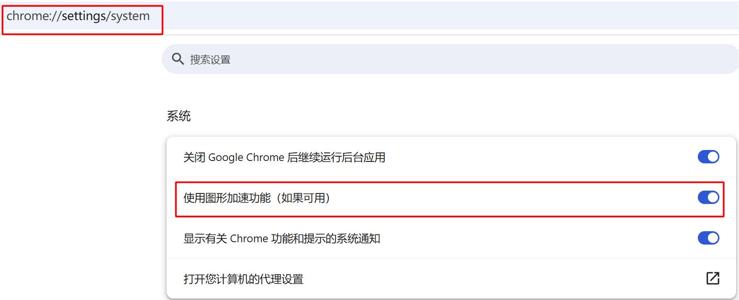This screenshot has width=739, height=300.
Task: Click the chrome://settings/system address bar text
Action: [78, 16]
